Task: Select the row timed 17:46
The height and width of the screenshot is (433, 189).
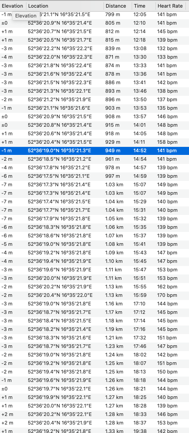Action: pos(94,346)
